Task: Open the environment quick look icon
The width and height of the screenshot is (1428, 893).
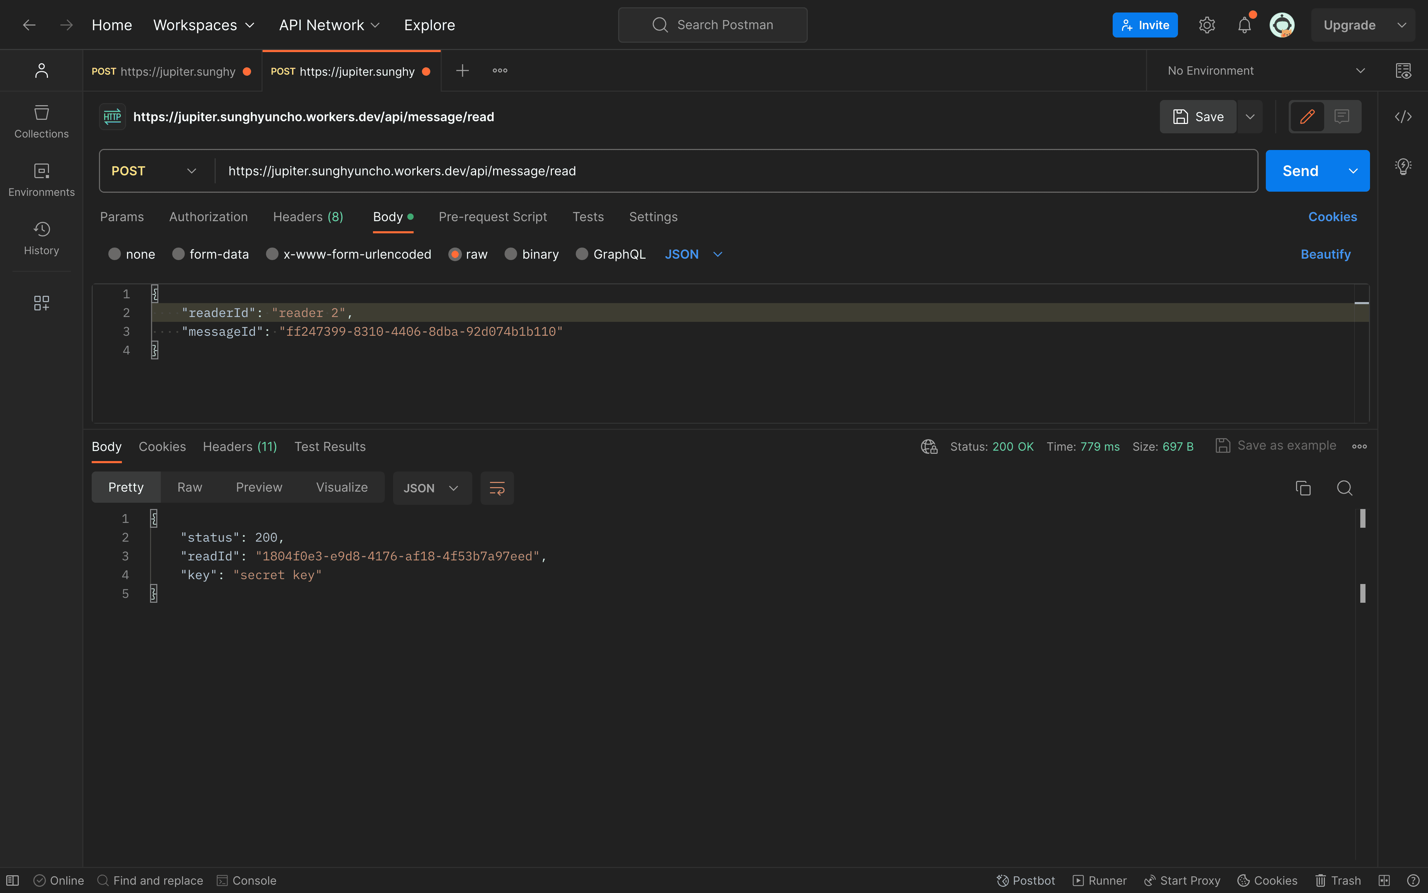Action: click(x=1403, y=71)
